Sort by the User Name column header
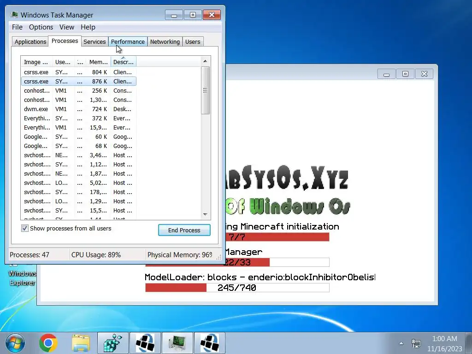Screen dimensions: 472x354 coord(63,62)
